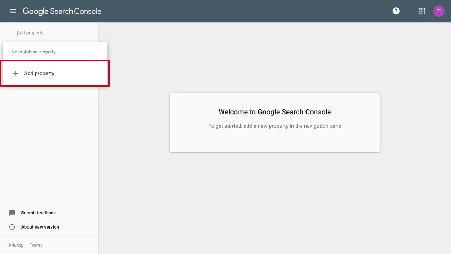Click the No matching property entry

click(33, 52)
